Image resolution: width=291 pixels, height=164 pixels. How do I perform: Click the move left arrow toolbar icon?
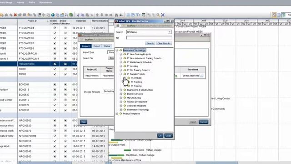(106, 15)
